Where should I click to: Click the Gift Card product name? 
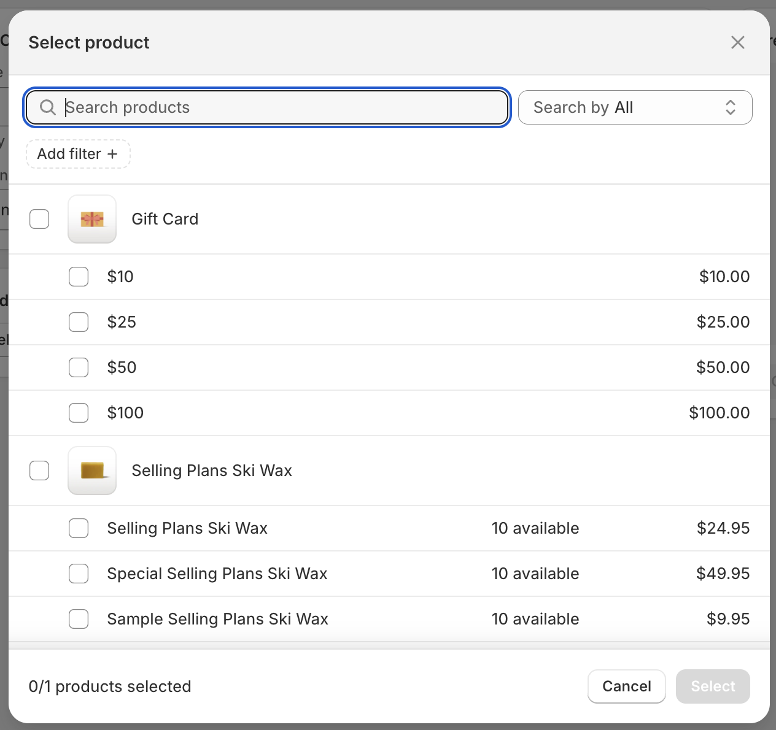pyautogui.click(x=165, y=219)
